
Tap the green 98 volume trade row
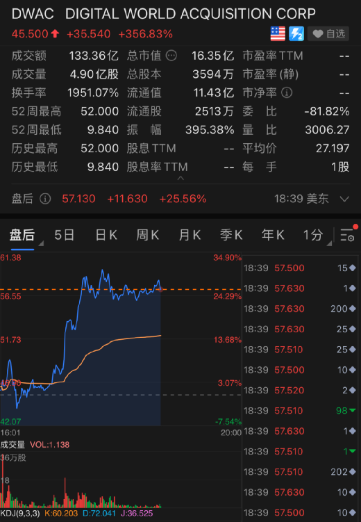click(300, 411)
